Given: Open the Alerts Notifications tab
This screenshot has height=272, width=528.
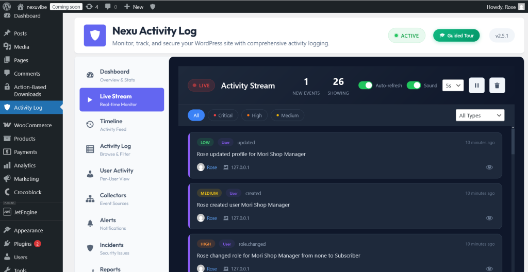Looking at the screenshot, I should [122, 224].
